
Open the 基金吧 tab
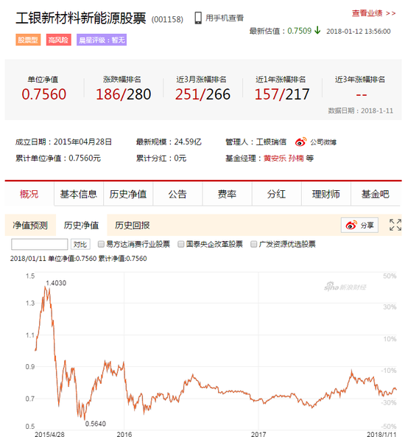tap(376, 194)
